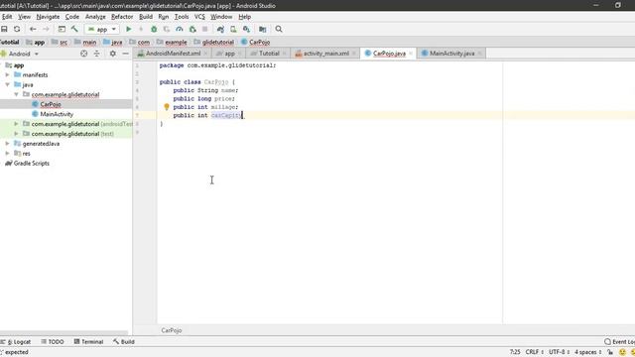Open the app run configuration dropdown

click(x=102, y=29)
